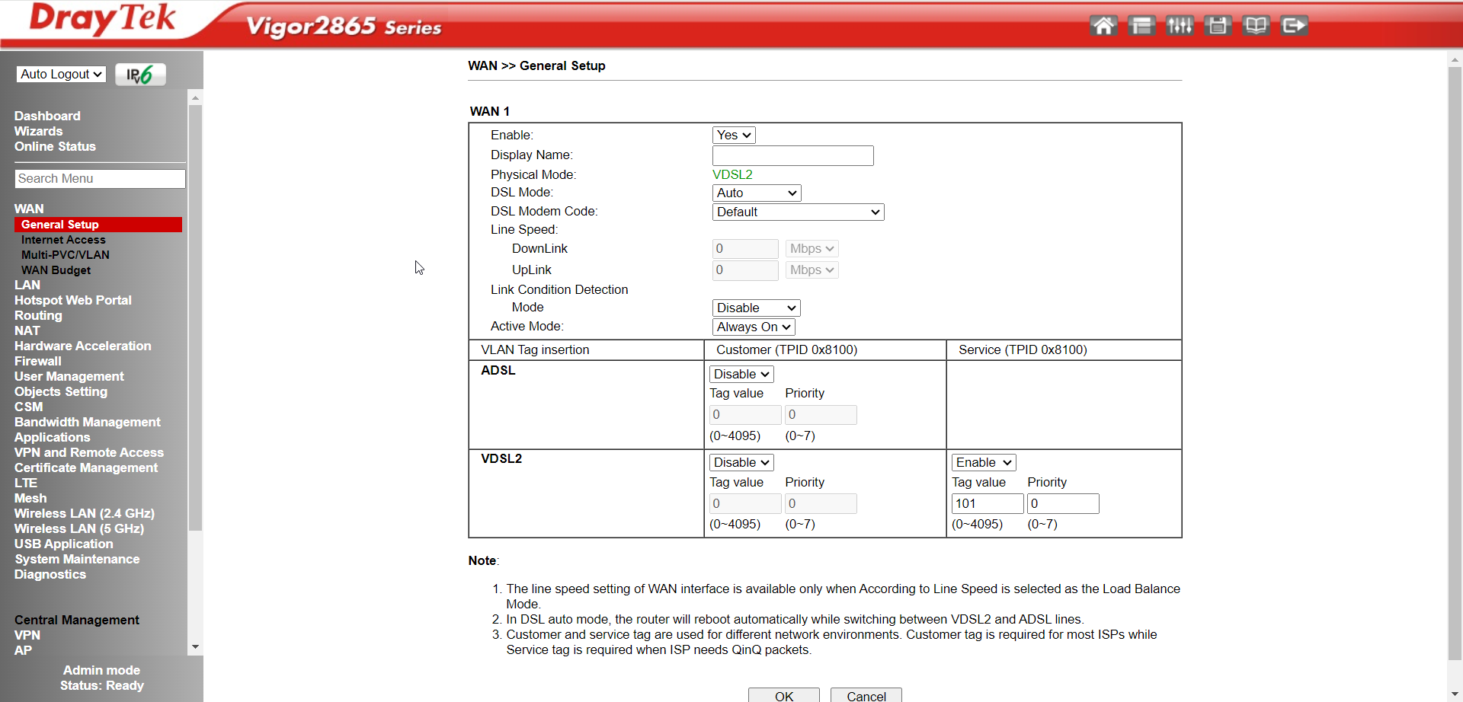This screenshot has width=1463, height=702.
Task: Click the logout arrow icon
Action: (1293, 26)
